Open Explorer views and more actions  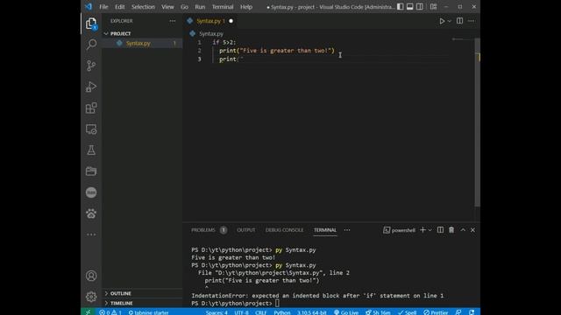tap(173, 21)
